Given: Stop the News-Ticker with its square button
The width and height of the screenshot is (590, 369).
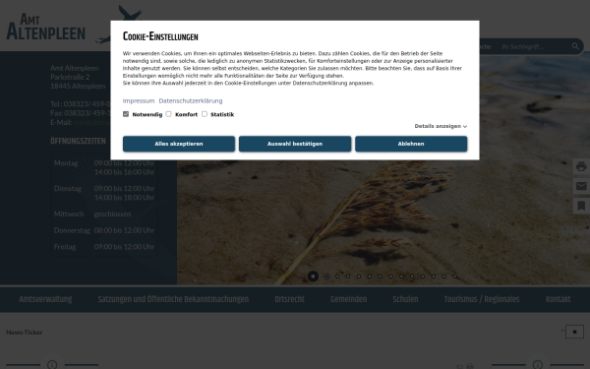Looking at the screenshot, I should (574, 332).
